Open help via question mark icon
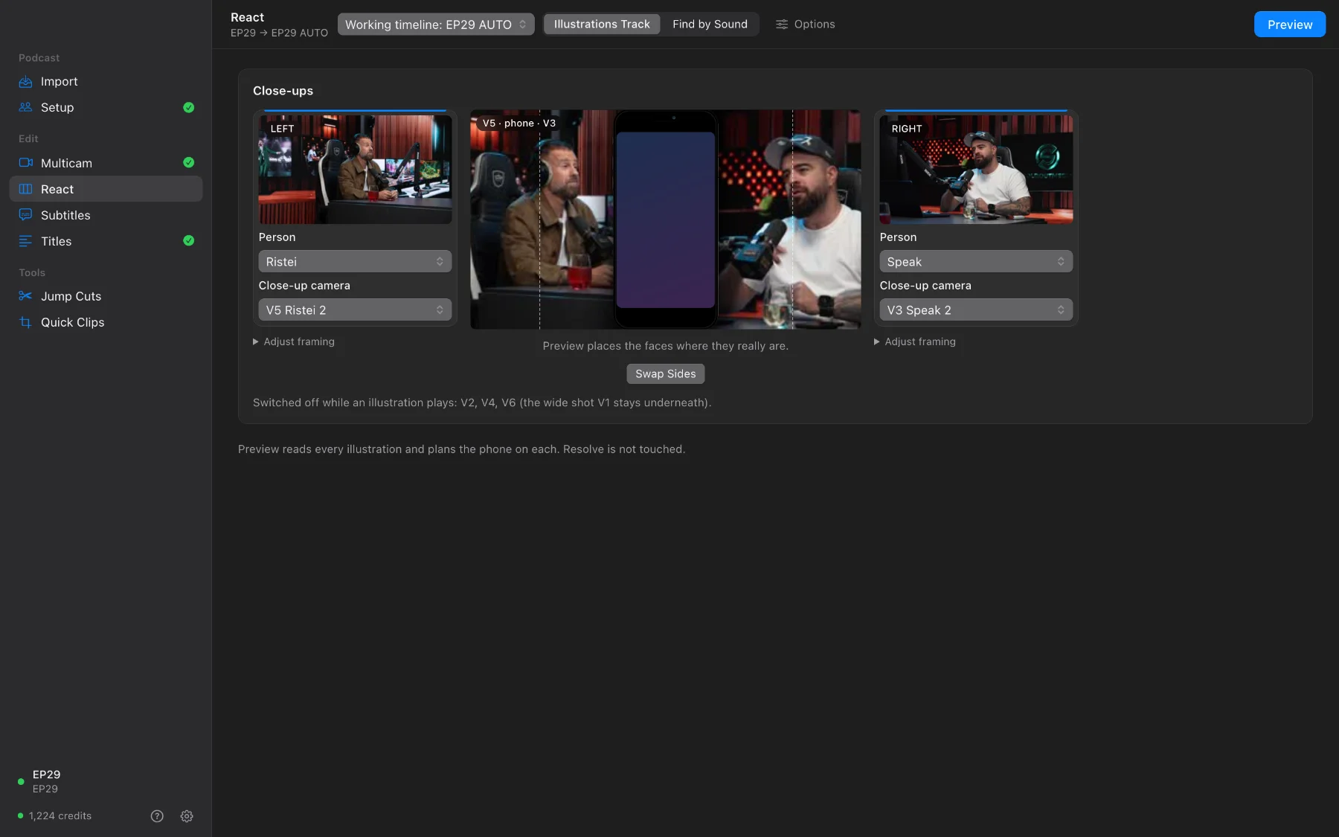1339x837 pixels. (157, 816)
